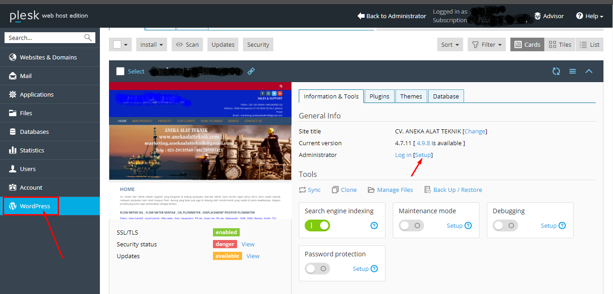Click Administrator Log in link

[x=403, y=155]
